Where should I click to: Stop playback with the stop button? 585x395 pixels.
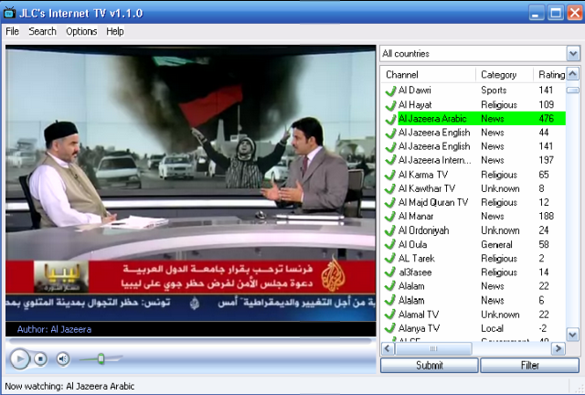(40, 359)
